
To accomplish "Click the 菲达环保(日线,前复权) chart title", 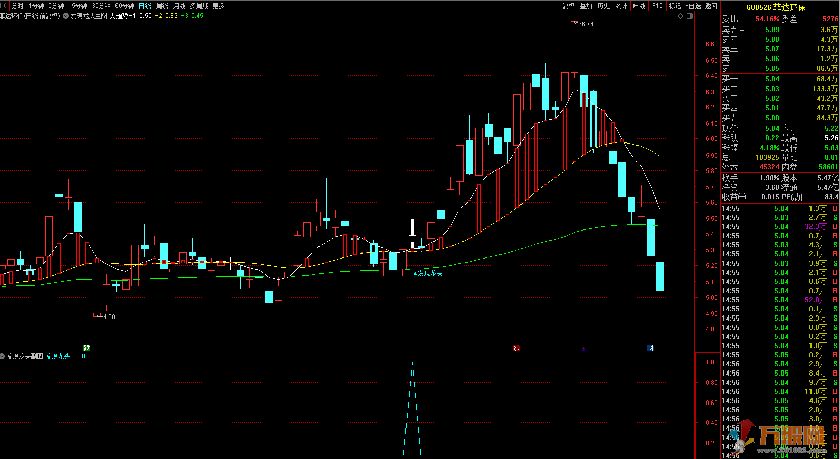I will (x=30, y=16).
